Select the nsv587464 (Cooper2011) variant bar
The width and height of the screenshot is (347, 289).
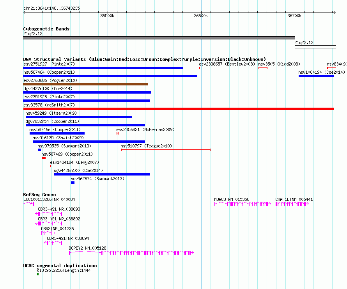point(110,76)
